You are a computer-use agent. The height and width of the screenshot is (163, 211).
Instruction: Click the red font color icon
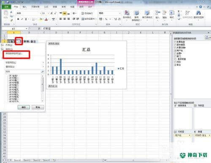click(46, 19)
